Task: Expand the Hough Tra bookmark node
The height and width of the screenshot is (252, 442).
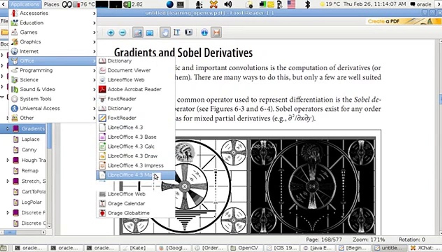Action: pyautogui.click(x=8, y=160)
